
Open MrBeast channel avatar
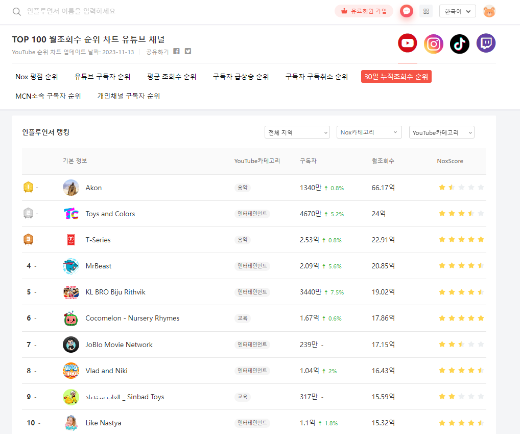click(x=71, y=266)
